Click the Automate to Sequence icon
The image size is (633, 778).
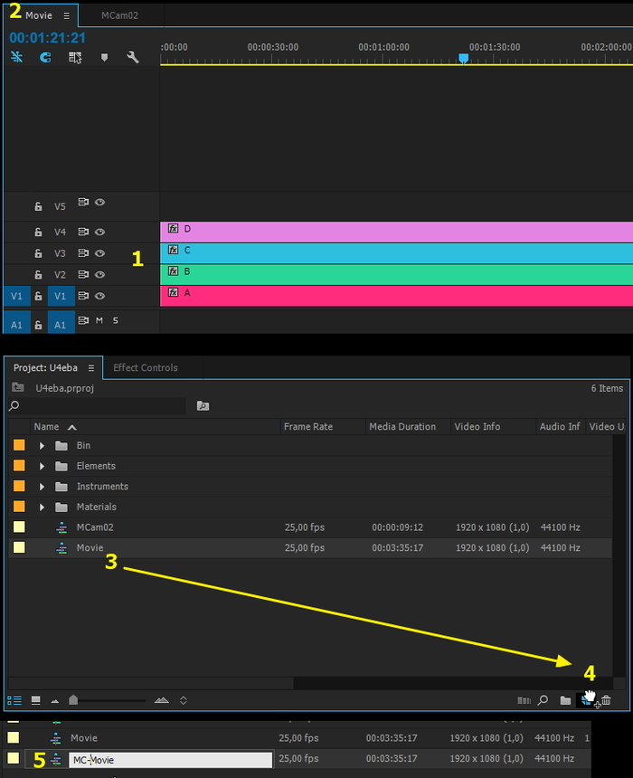(x=524, y=700)
